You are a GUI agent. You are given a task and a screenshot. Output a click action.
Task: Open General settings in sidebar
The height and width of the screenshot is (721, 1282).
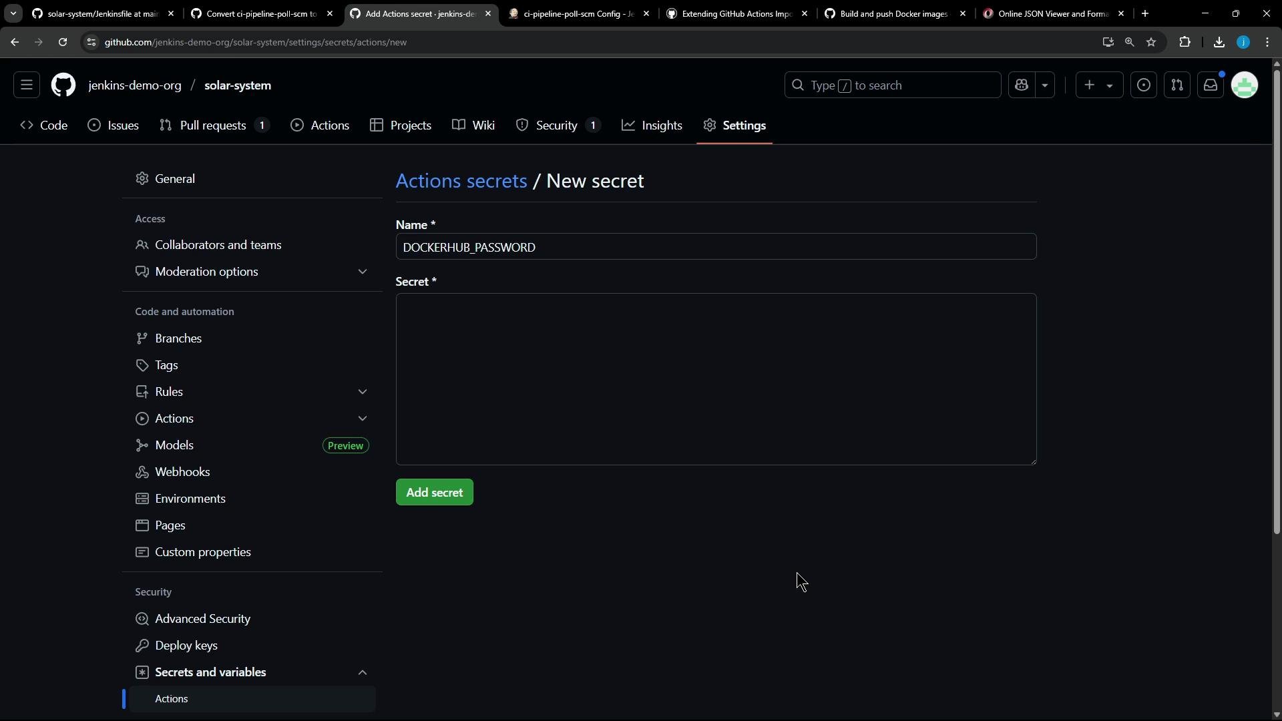click(x=252, y=179)
